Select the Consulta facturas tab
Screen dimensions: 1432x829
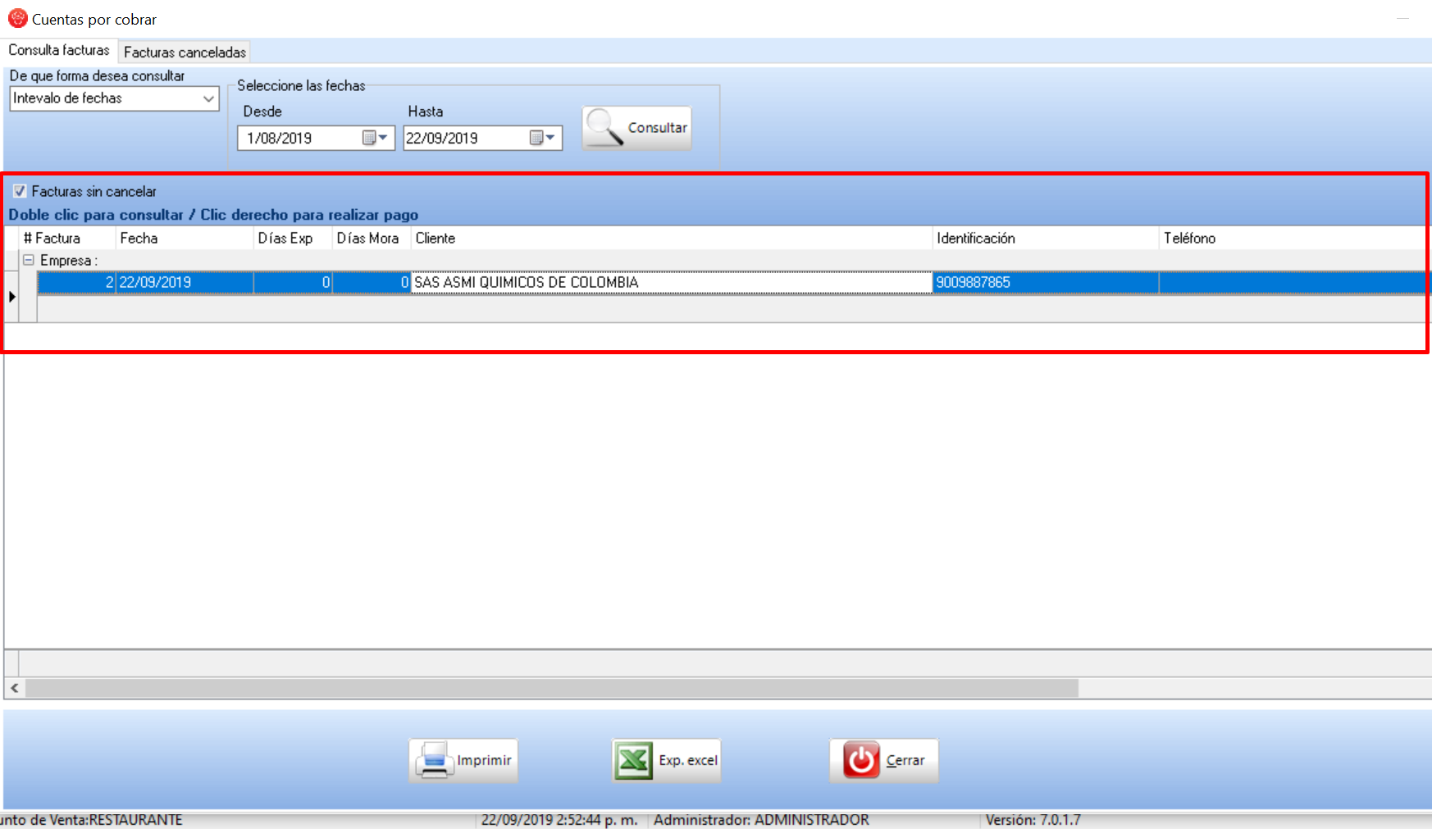(x=59, y=50)
